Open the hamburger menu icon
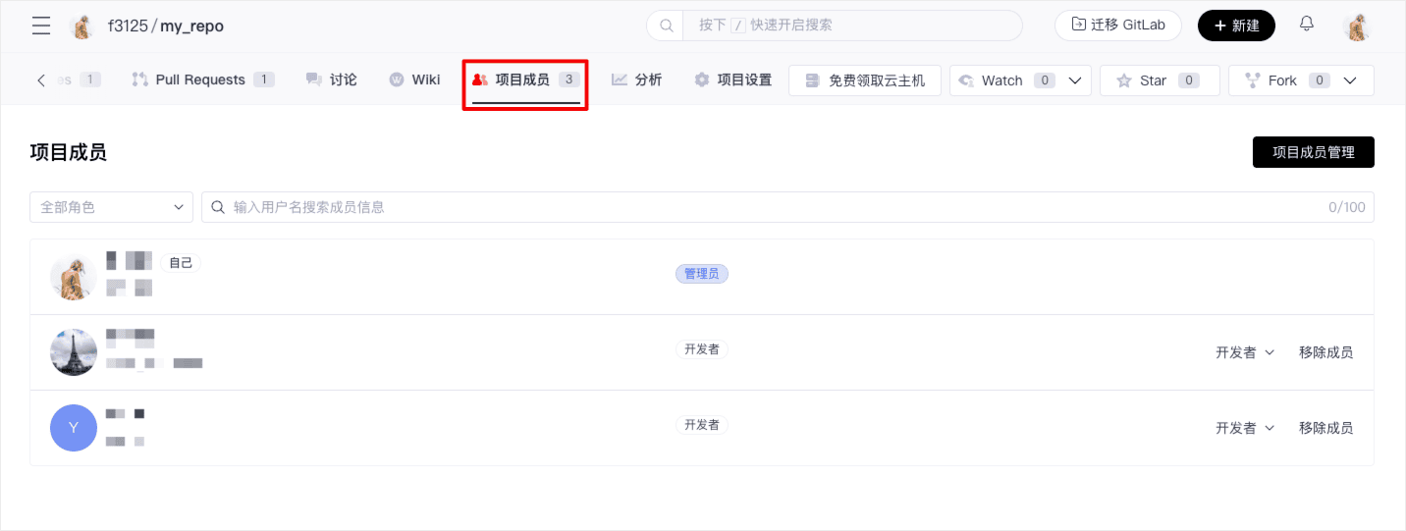The width and height of the screenshot is (1406, 531). (41, 26)
